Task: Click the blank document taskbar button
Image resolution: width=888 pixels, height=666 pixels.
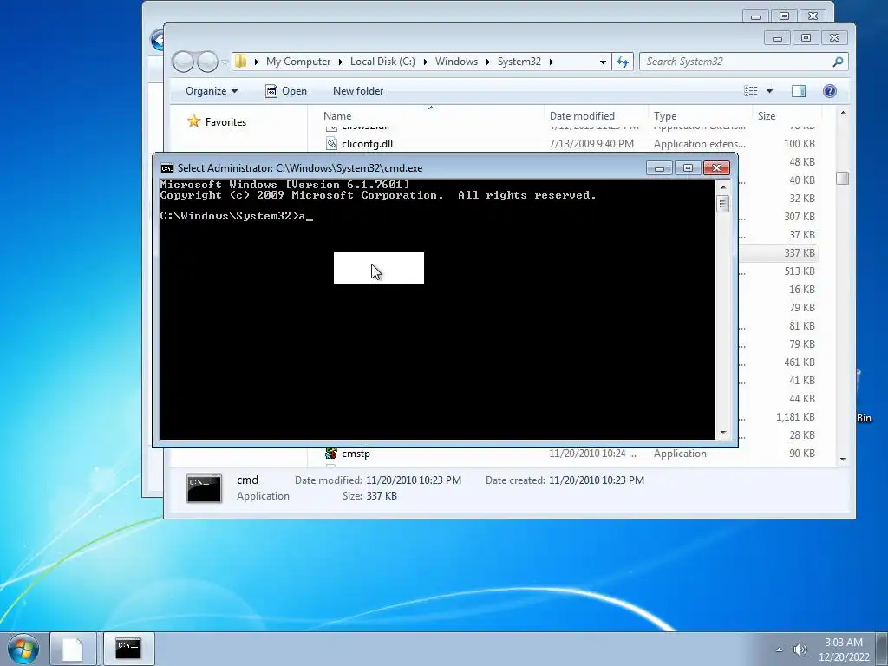Action: click(72, 649)
